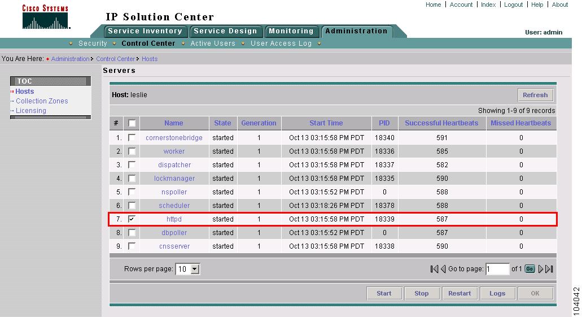Image resolution: width=582 pixels, height=317 pixels.
Task: Open the httpd server link
Action: click(x=174, y=219)
